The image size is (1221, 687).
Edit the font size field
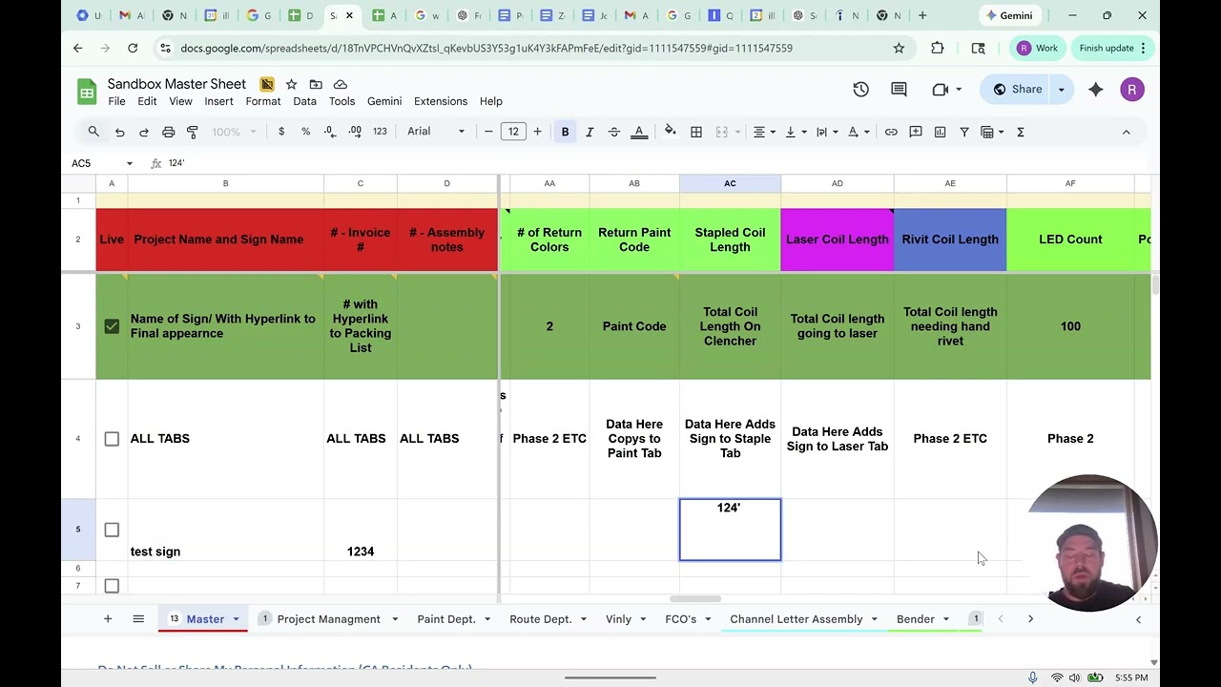(x=513, y=132)
